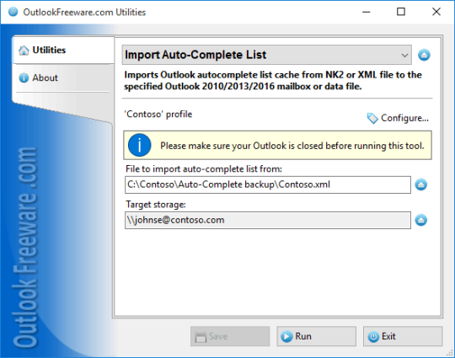
Task: Switch to the Utilities tab
Action: 63,51
